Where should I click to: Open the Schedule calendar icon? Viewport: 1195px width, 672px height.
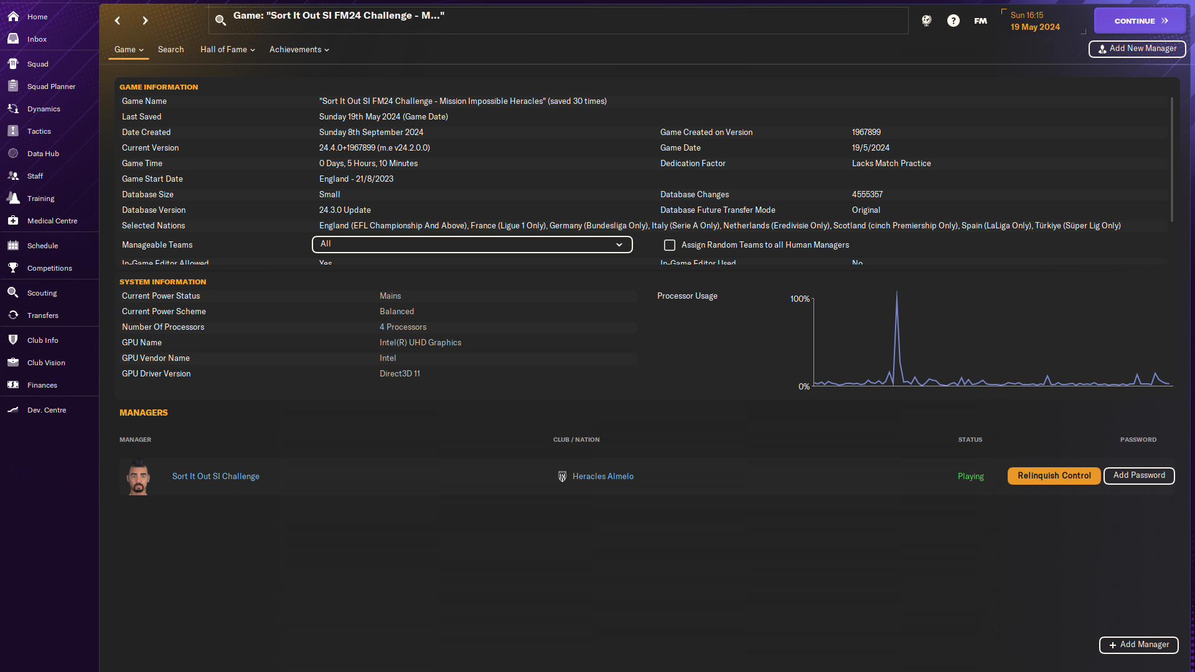[x=13, y=246]
